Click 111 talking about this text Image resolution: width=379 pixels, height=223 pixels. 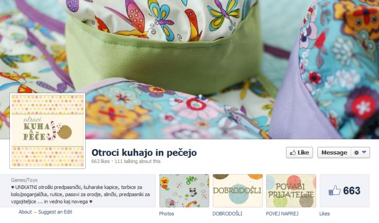coord(137,161)
